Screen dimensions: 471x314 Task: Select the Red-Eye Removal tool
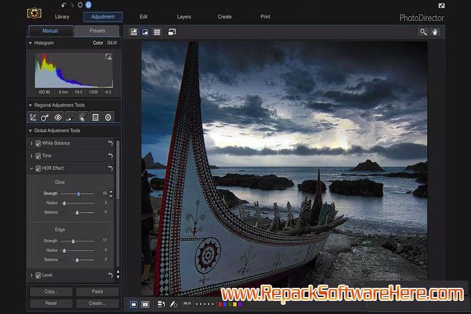[58, 117]
